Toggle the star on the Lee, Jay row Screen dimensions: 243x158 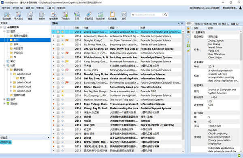pyautogui.click(x=62, y=91)
